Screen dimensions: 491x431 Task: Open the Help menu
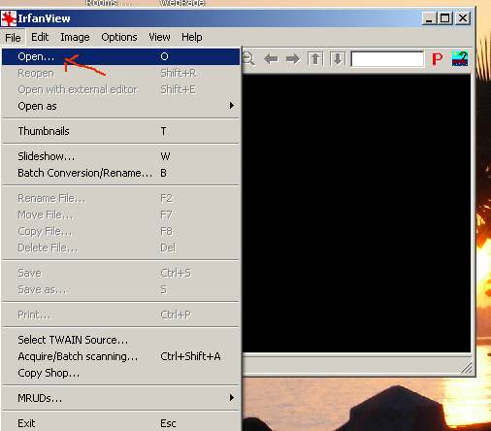click(x=192, y=37)
